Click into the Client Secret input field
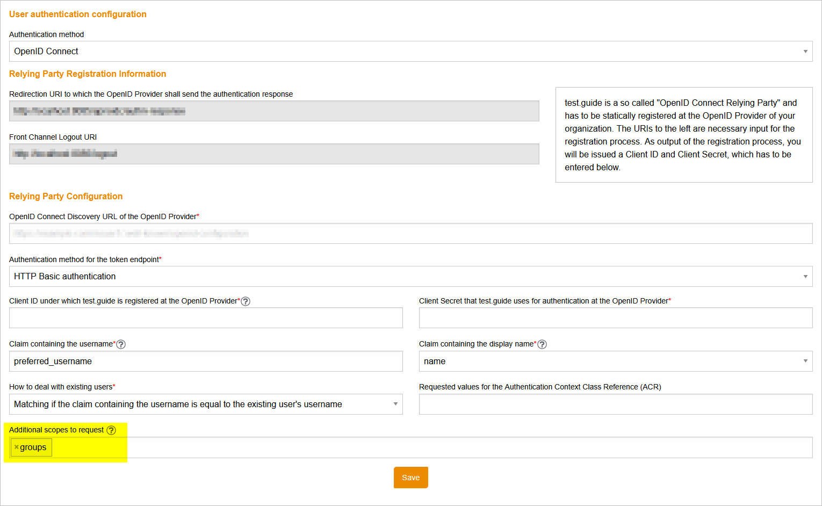 point(615,318)
